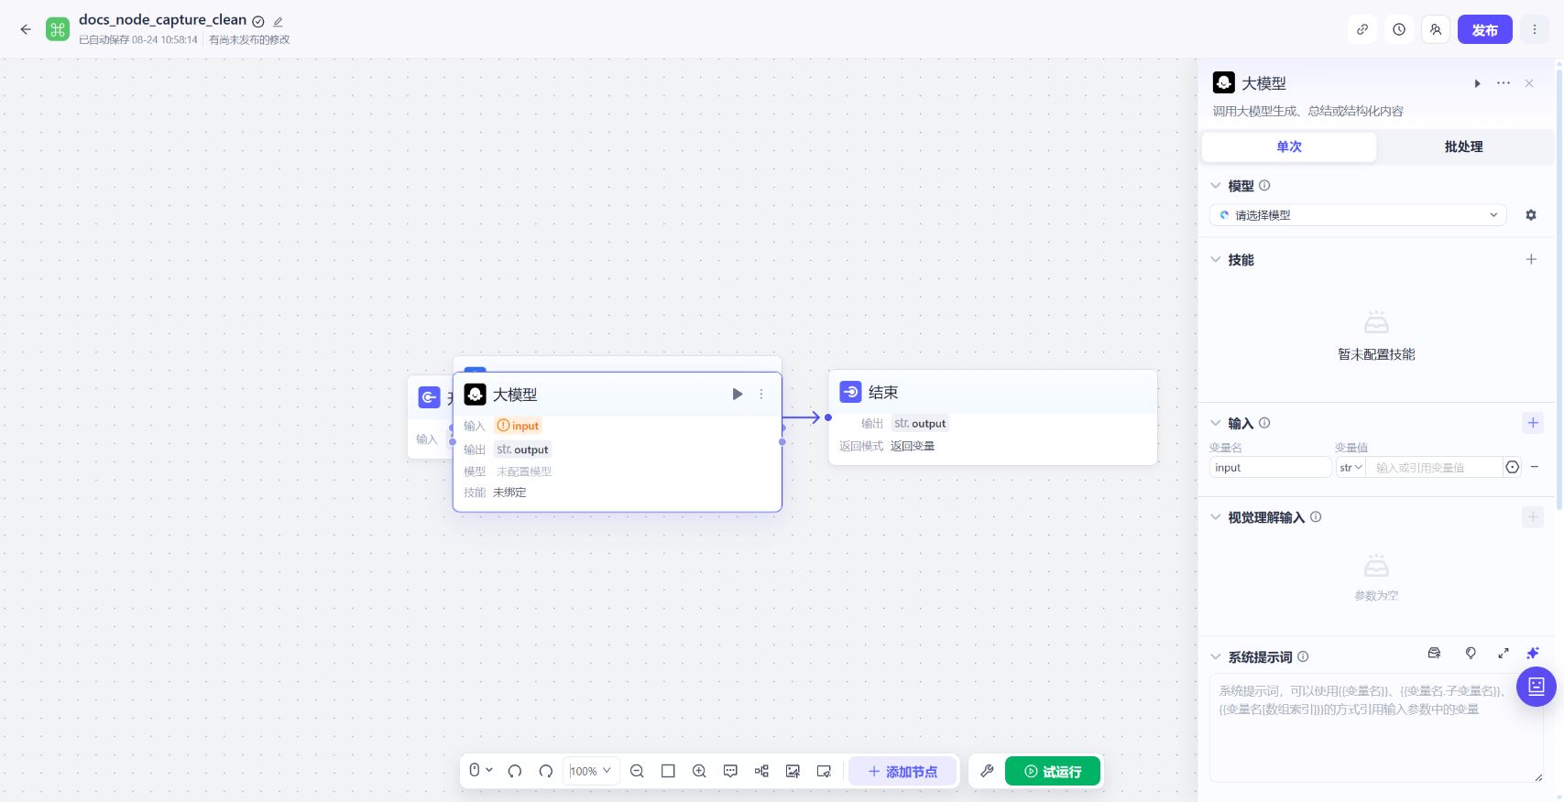
Task: Click the zoom in magnifier icon
Action: (x=699, y=771)
